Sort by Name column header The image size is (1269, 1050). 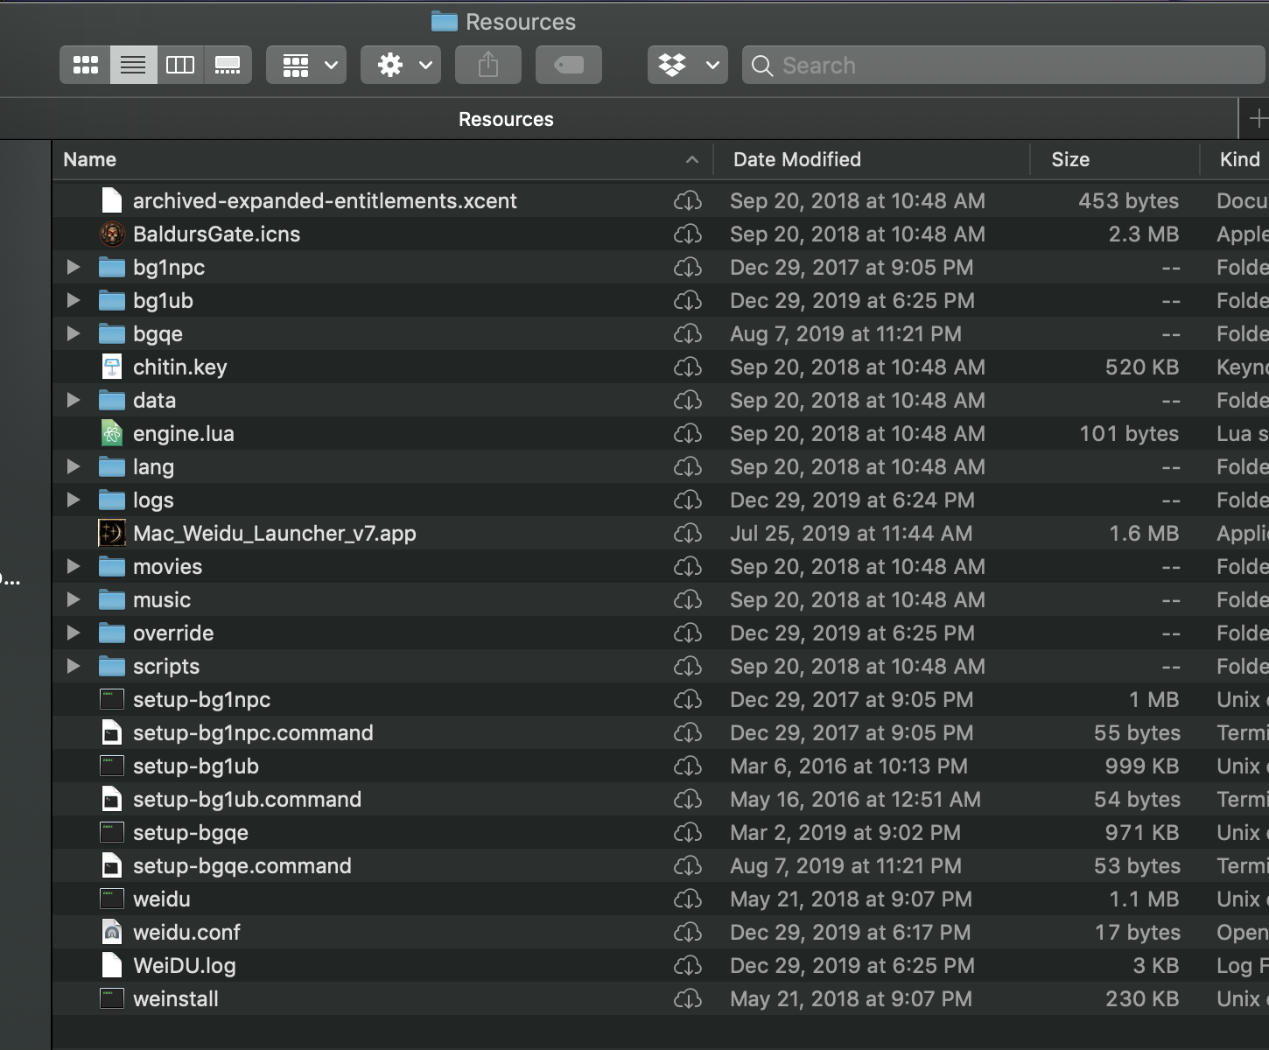(89, 159)
